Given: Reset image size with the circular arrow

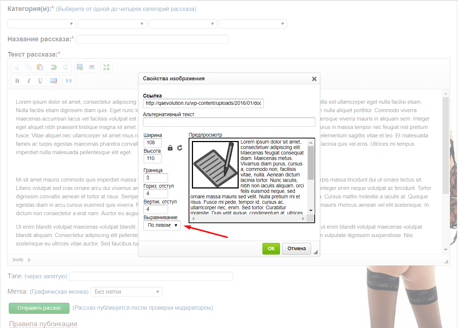Looking at the screenshot, I should 179,148.
